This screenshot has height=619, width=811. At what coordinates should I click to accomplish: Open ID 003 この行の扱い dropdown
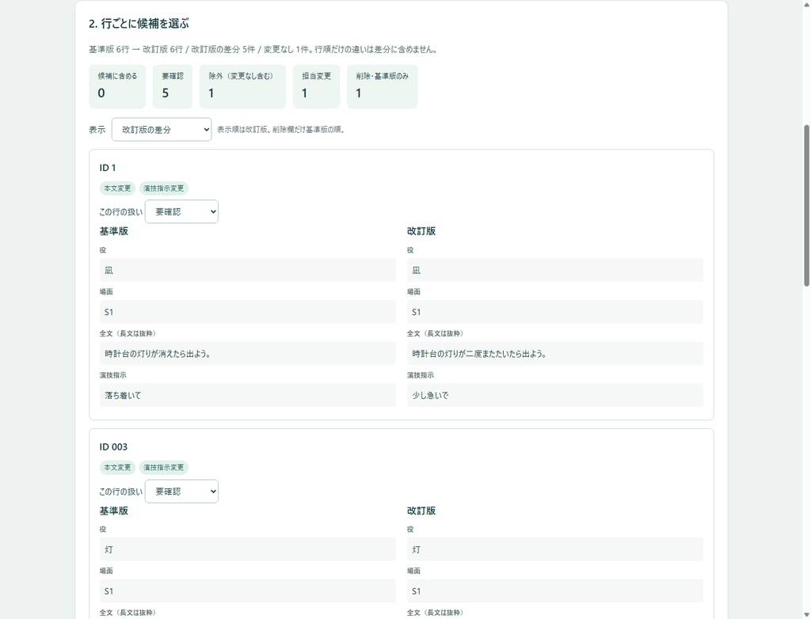pyautogui.click(x=181, y=492)
